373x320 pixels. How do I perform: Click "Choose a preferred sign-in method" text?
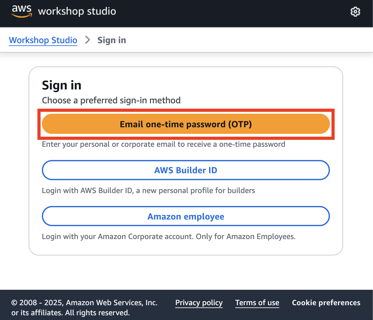[x=111, y=100]
